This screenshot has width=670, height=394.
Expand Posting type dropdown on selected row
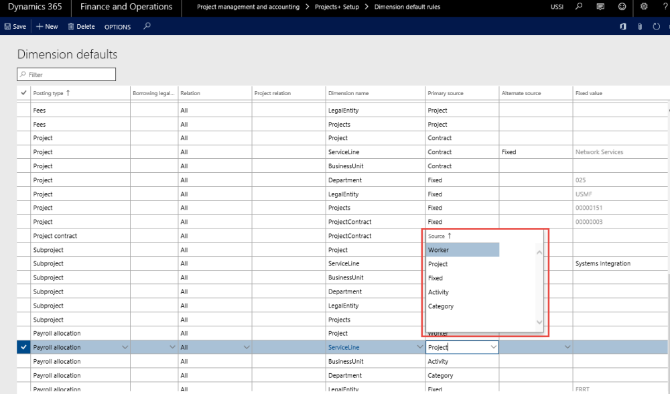point(125,347)
